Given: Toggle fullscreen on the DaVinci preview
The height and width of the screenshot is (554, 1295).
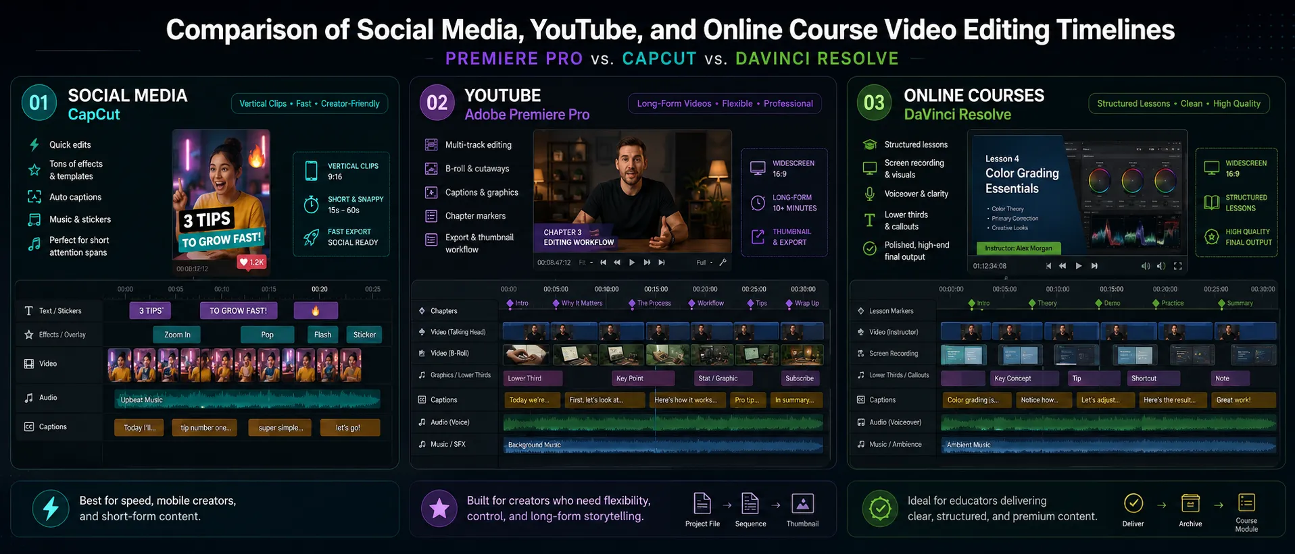Looking at the screenshot, I should tap(1177, 266).
